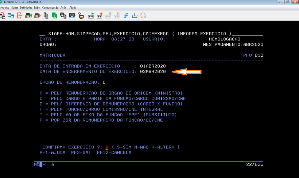Click option line 'I = PELO VALOR FIXO'

(x=108, y=115)
